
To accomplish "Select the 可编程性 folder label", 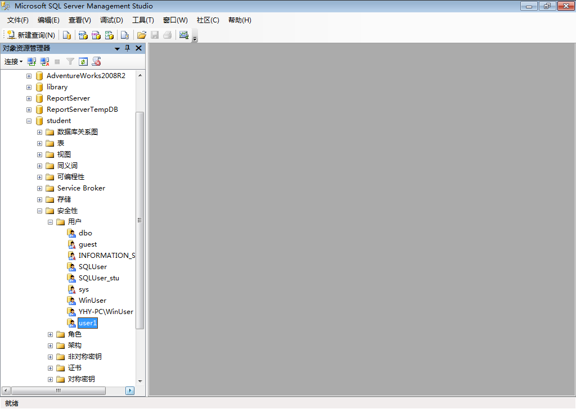I will 71,177.
